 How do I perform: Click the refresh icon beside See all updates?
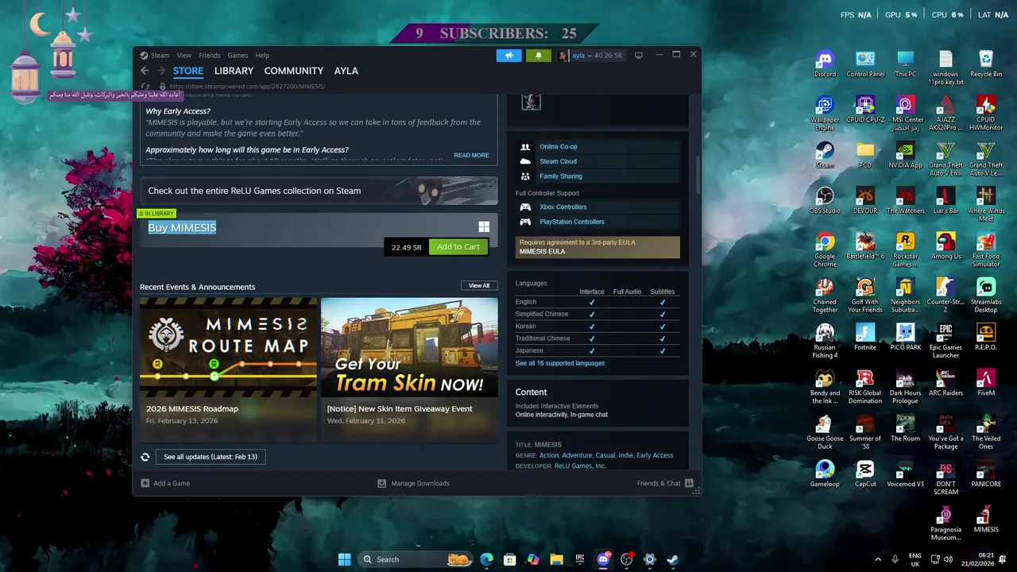[x=145, y=457]
